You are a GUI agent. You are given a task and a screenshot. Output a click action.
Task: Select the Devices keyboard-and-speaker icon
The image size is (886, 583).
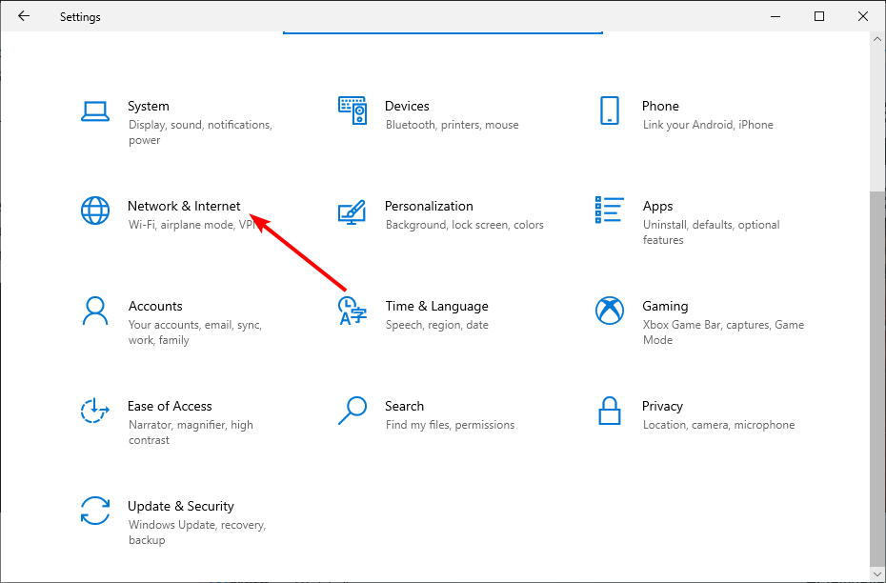352,111
